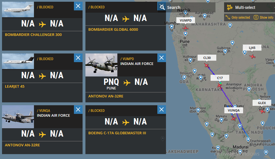
Task: Click the Madurai airport pin
Action: 240,152
